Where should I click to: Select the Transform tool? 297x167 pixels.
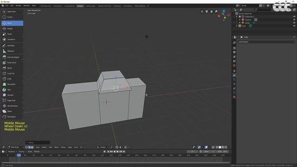tap(12, 39)
